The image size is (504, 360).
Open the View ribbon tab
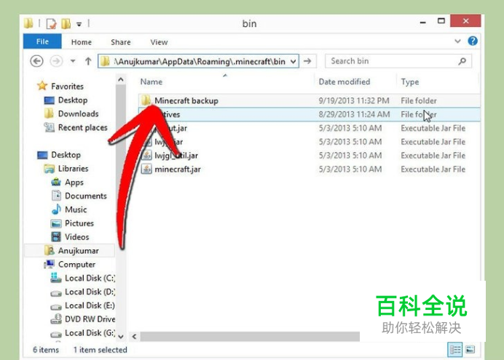tap(159, 42)
